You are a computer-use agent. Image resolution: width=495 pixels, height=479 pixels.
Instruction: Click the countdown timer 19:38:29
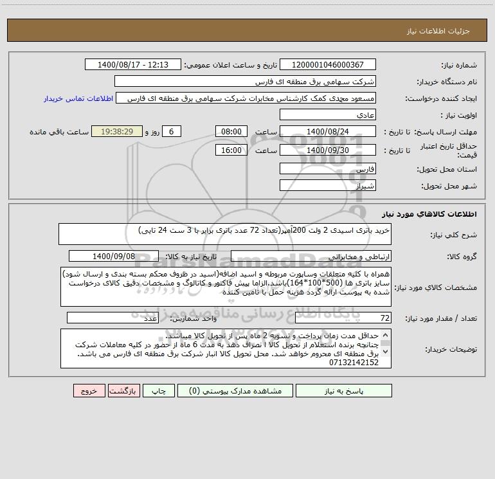[x=117, y=131]
